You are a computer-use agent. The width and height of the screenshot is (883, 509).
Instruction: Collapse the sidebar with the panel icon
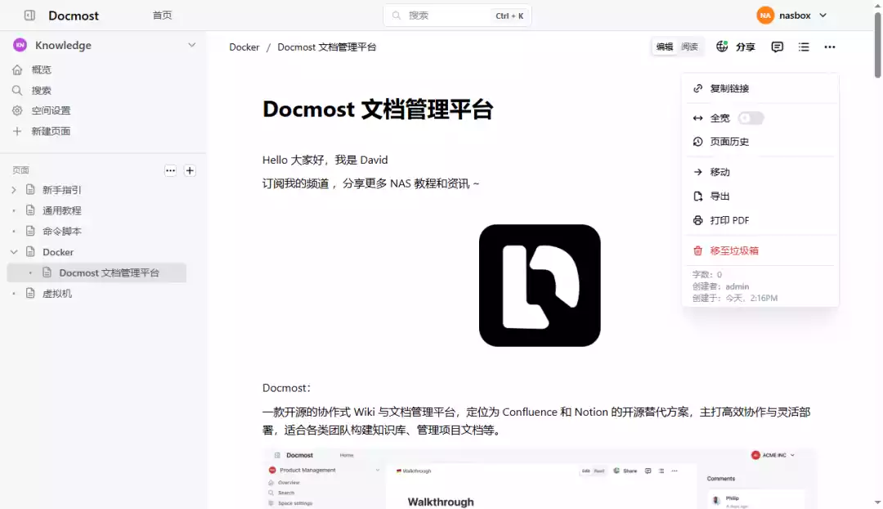(x=29, y=15)
